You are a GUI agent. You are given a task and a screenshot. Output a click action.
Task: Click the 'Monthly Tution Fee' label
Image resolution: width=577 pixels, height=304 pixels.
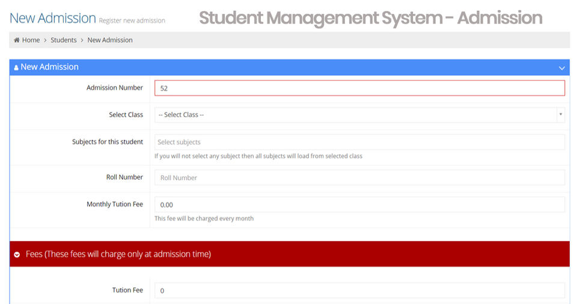114,204
